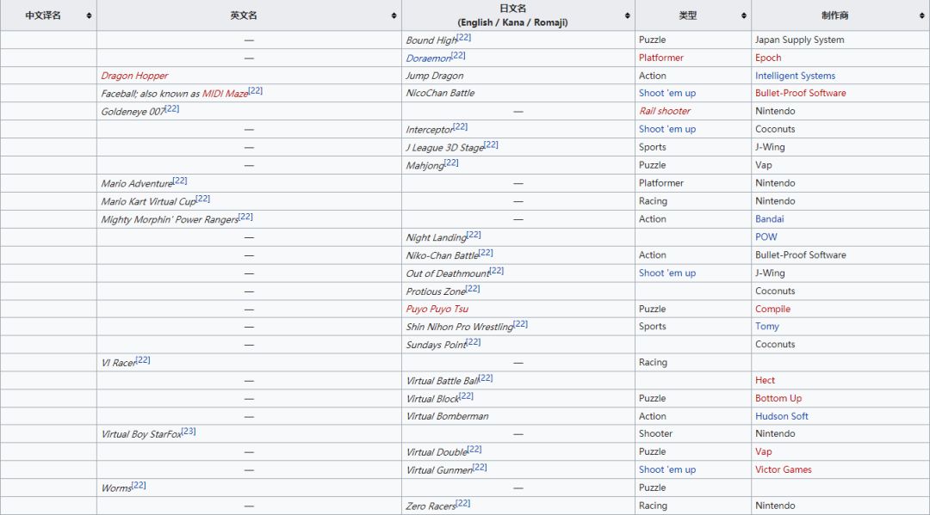Open the Intelligent Systems link
Viewport: 930px width, 515px height.
pyautogui.click(x=795, y=76)
